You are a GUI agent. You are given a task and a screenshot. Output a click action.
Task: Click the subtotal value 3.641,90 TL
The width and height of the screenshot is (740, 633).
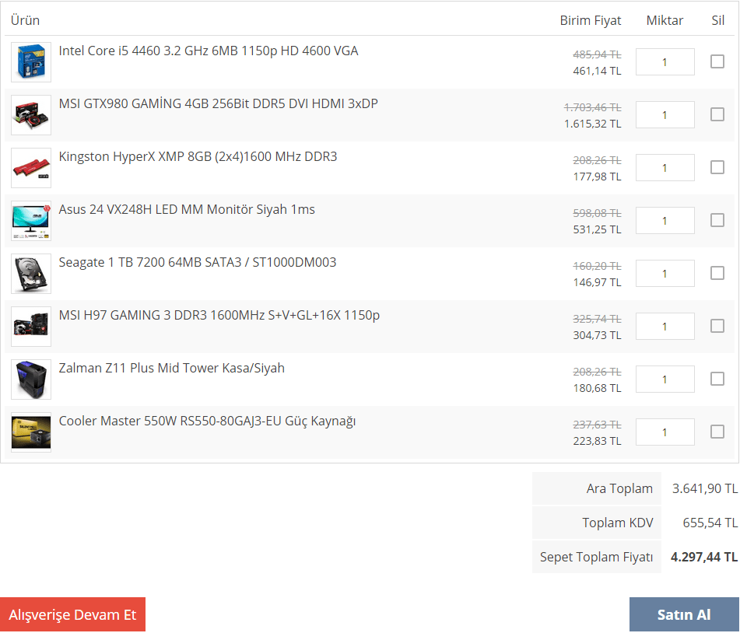point(705,488)
